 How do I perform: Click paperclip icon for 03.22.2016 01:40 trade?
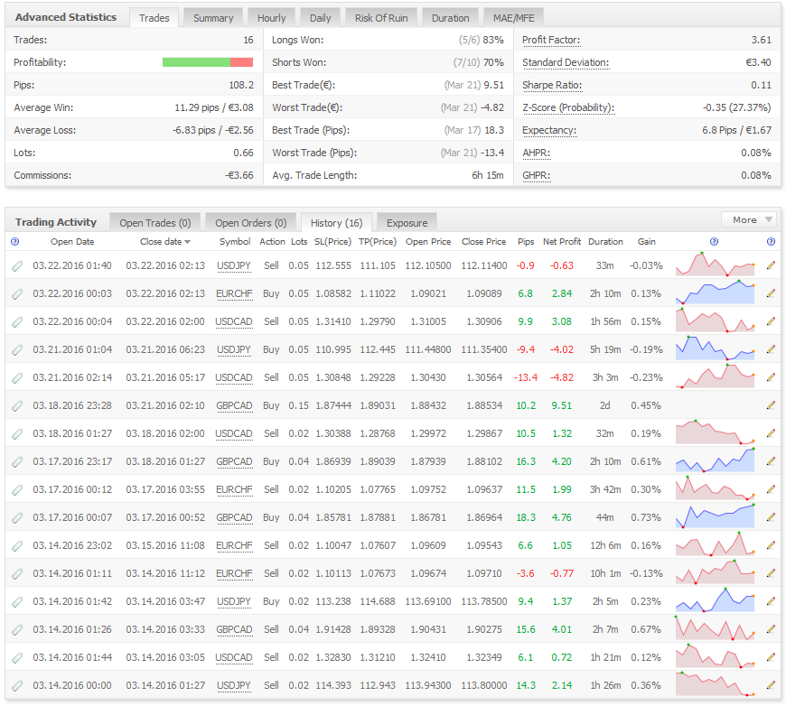(x=17, y=266)
